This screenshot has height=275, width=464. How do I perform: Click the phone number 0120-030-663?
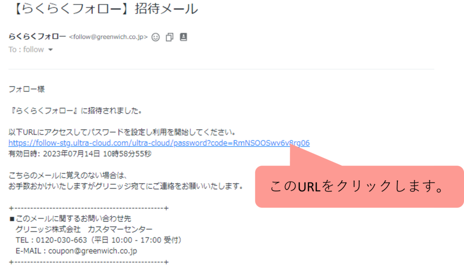62,240
